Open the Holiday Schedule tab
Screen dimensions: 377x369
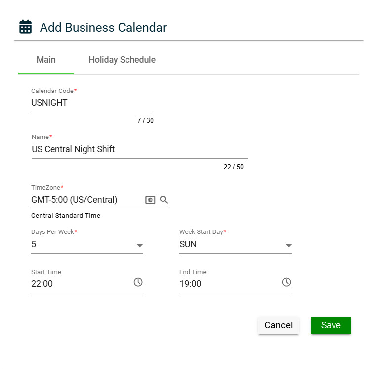122,60
